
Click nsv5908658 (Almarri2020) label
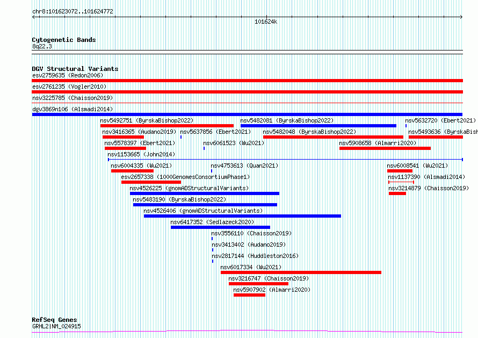pos(378,143)
